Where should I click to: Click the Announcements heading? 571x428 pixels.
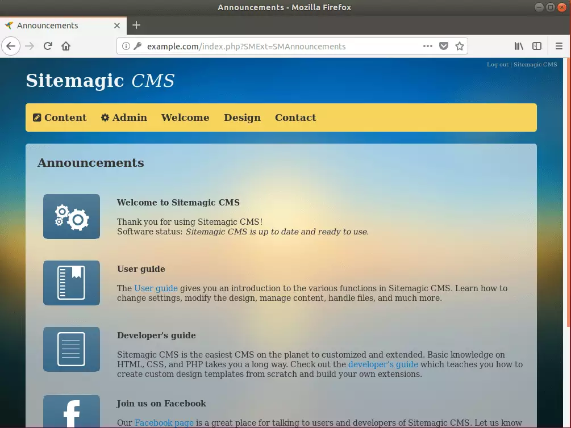(x=91, y=163)
